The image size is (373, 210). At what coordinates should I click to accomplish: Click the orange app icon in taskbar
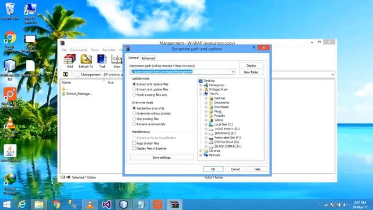pyautogui.click(x=157, y=205)
